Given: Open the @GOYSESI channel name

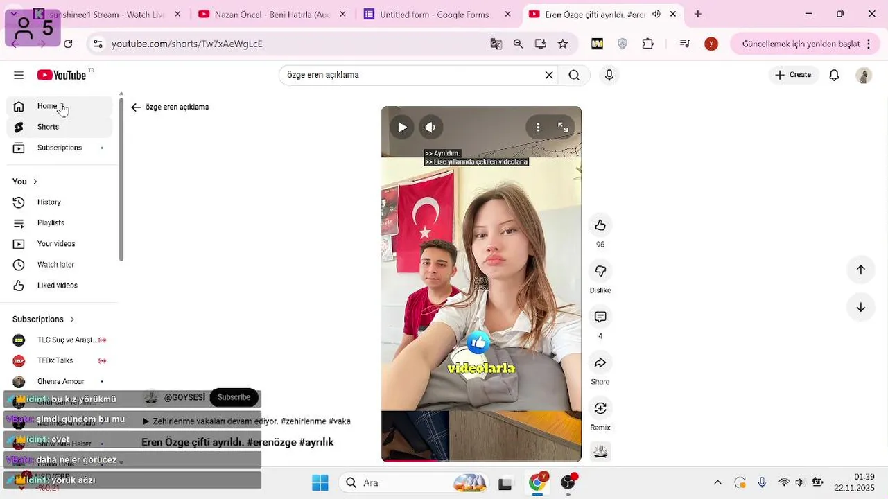Looking at the screenshot, I should pos(184,397).
